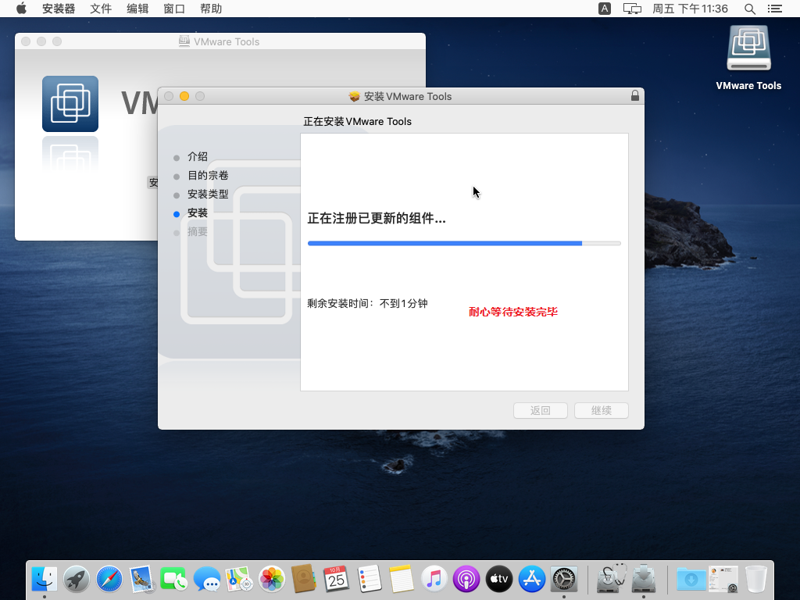800x600 pixels.
Task: Click the 返回 button
Action: (541, 411)
